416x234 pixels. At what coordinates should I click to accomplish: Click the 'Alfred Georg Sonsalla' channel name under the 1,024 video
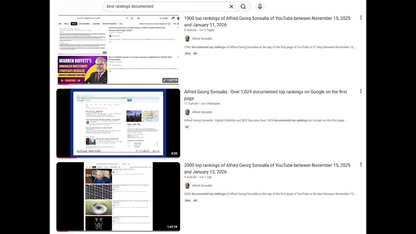(x=202, y=112)
